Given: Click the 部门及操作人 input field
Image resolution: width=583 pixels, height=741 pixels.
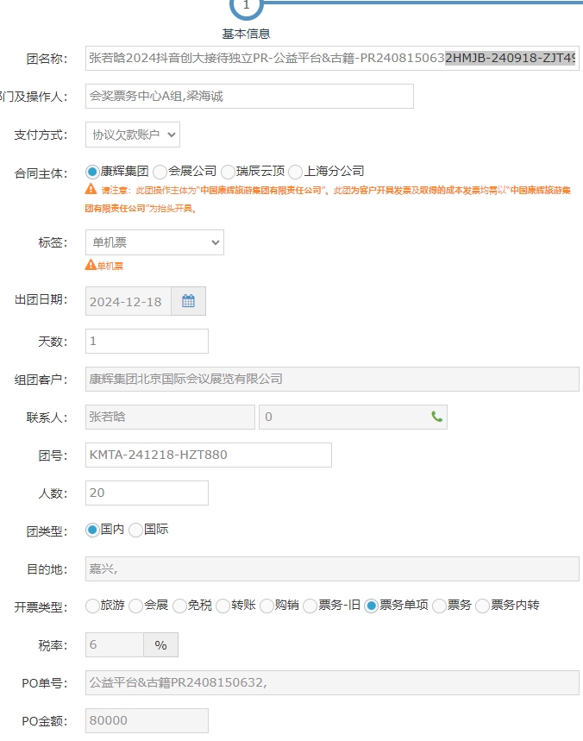Looking at the screenshot, I should tap(249, 97).
